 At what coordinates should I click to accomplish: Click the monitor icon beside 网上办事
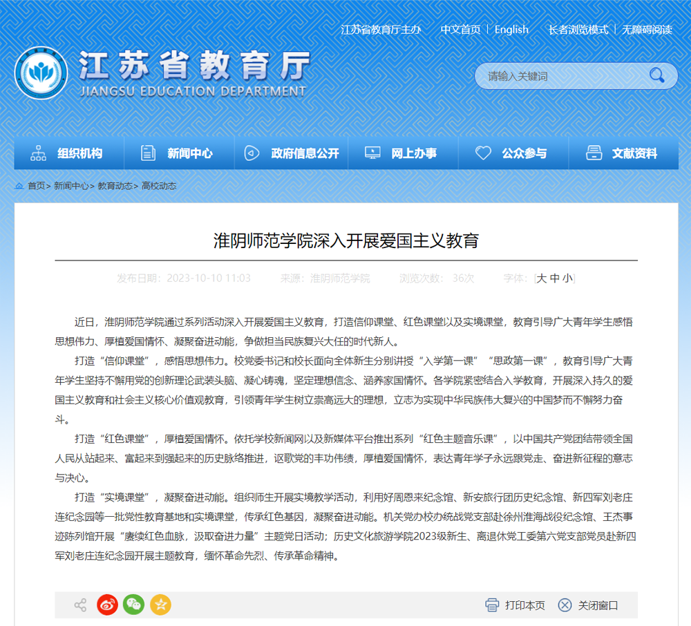[x=372, y=153]
